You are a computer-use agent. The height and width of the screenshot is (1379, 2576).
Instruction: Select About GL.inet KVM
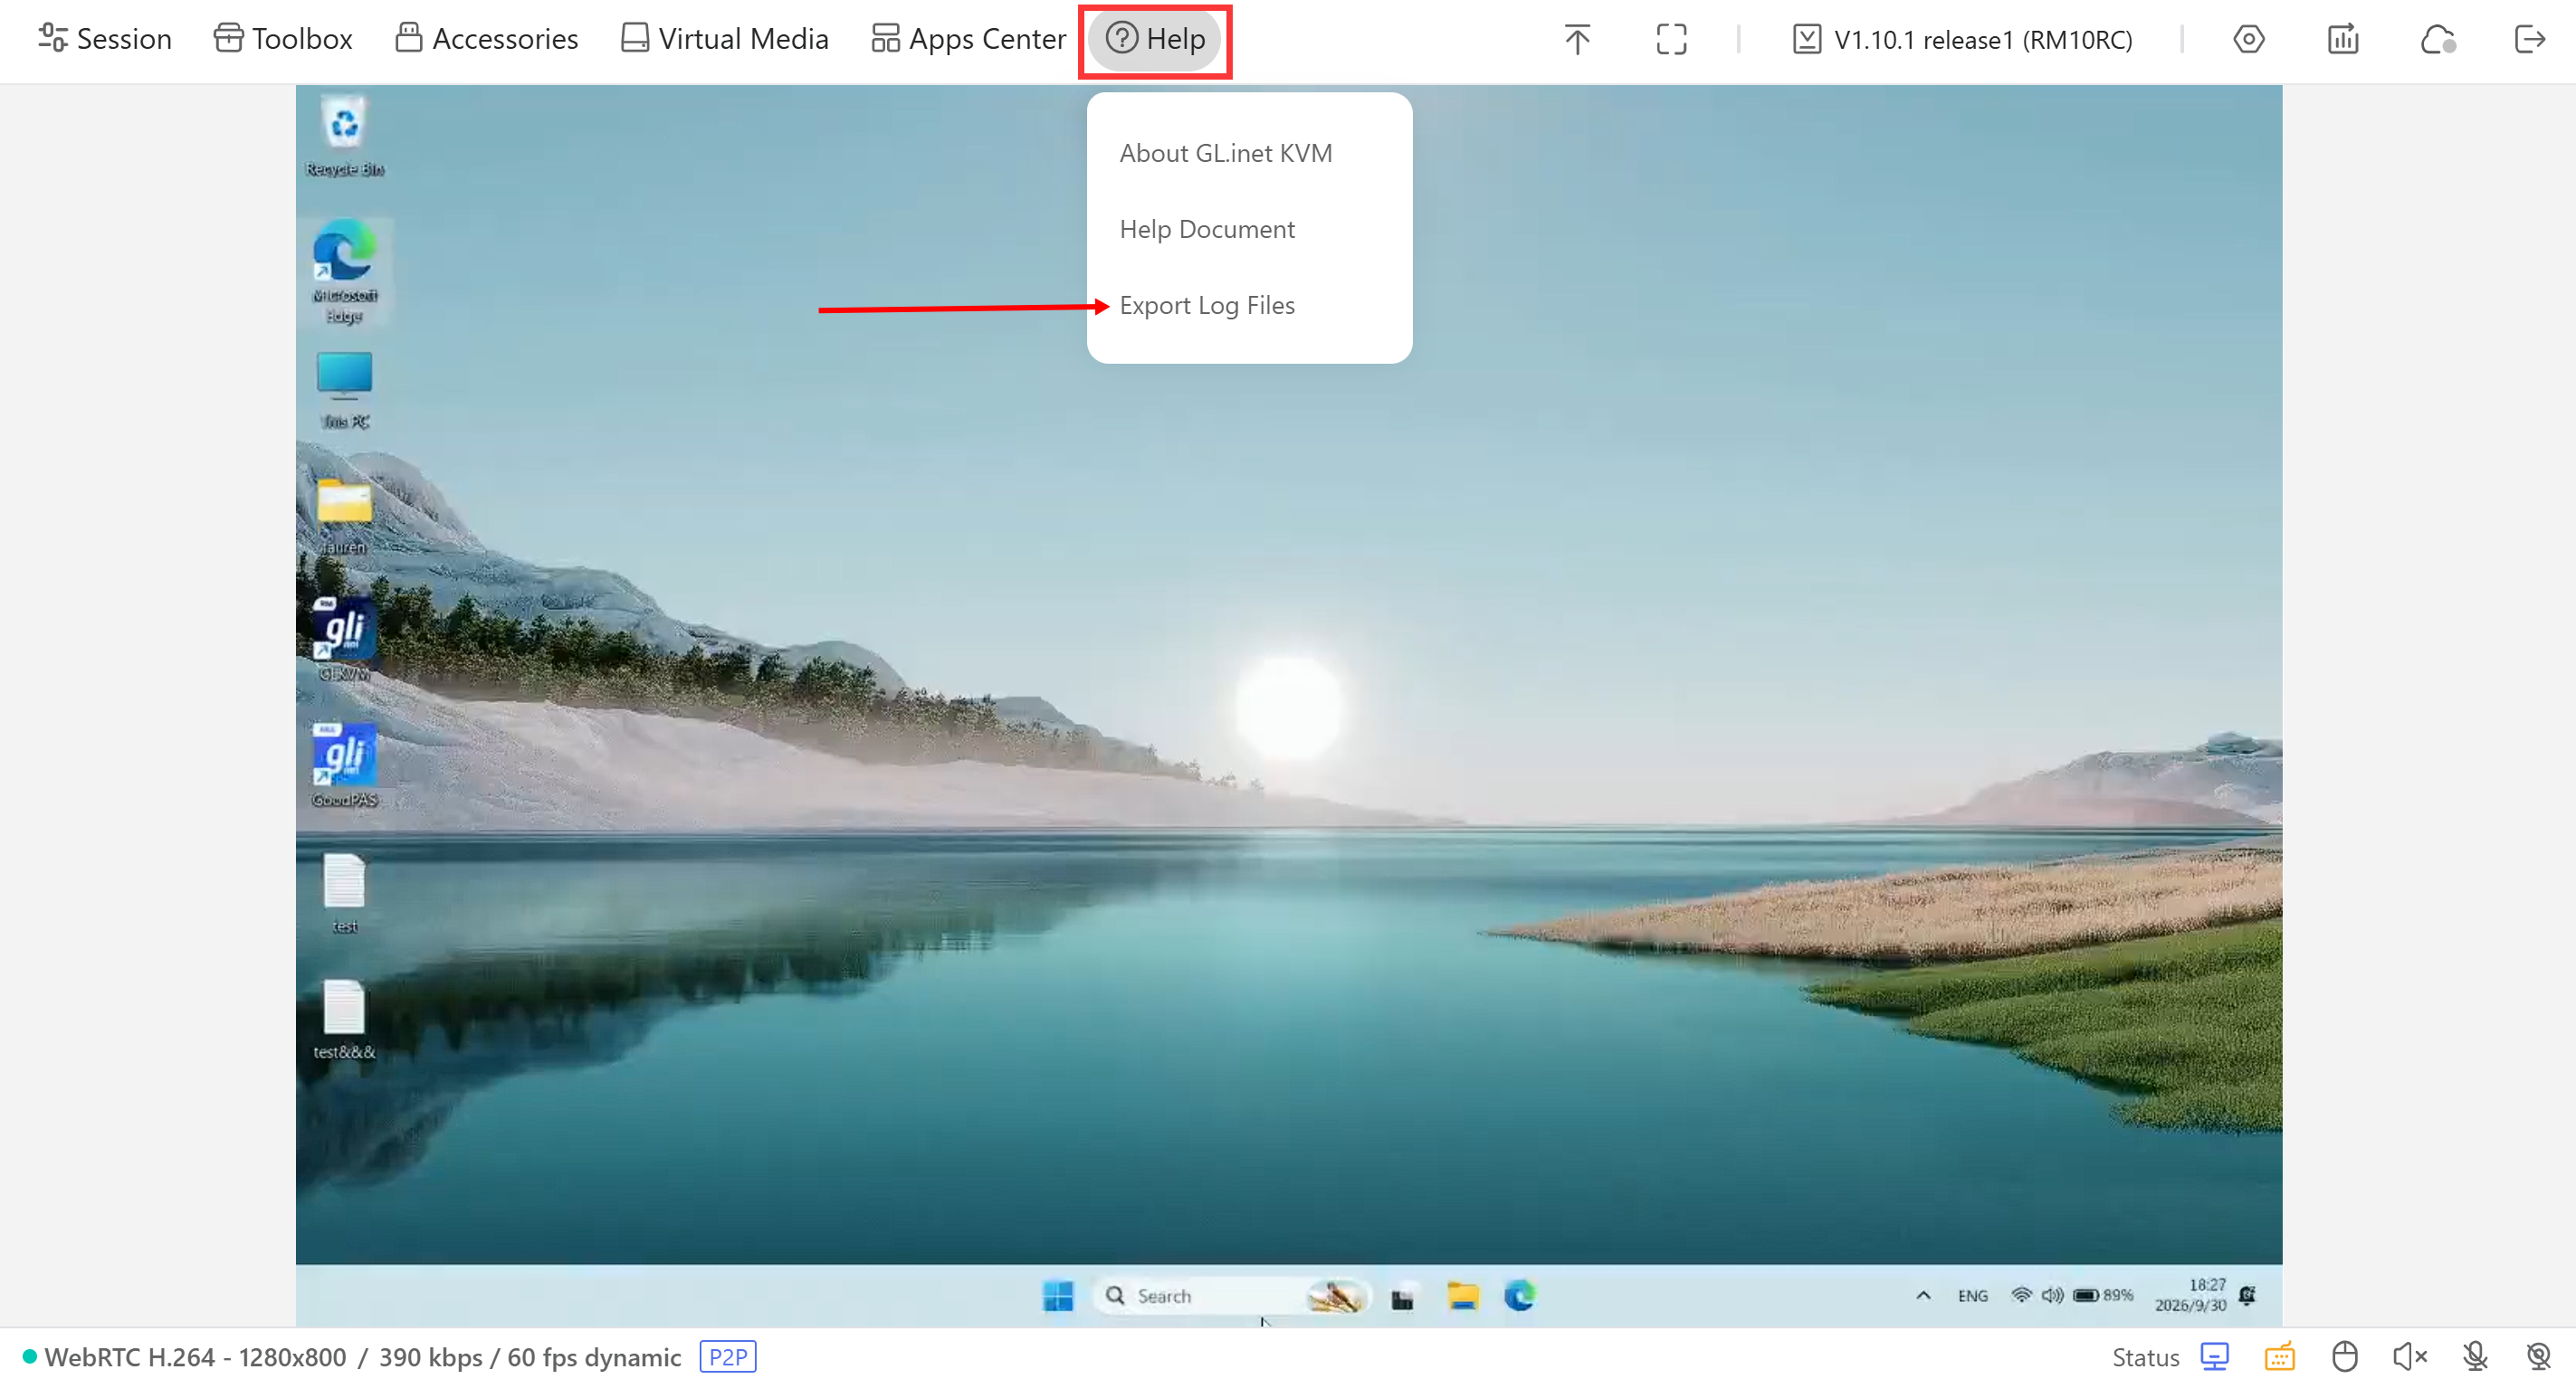pos(1226,153)
